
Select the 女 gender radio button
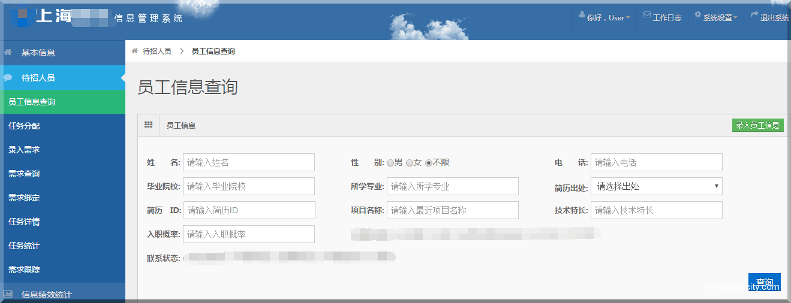(410, 162)
